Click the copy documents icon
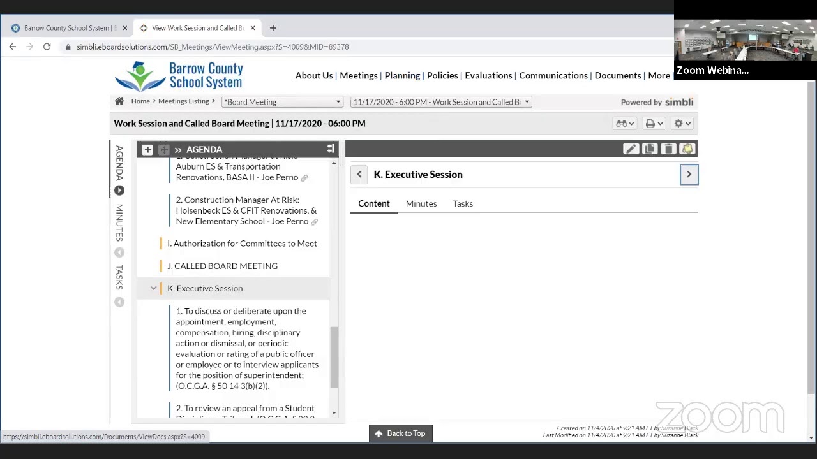This screenshot has height=459, width=817. [x=650, y=149]
